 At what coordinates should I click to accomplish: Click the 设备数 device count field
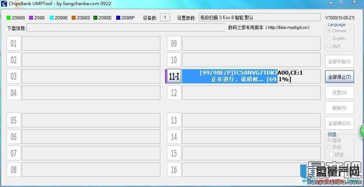click(x=165, y=17)
